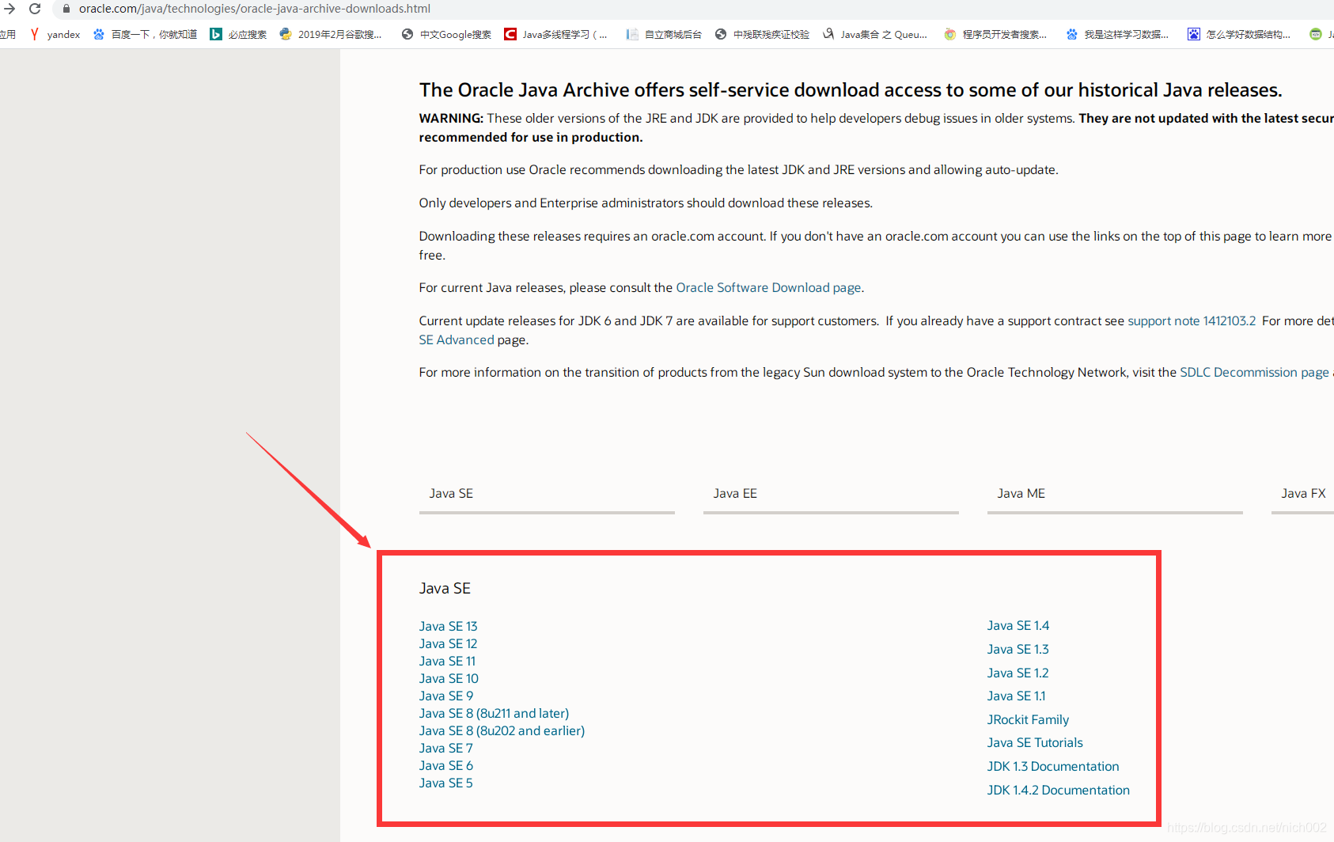Open the Java多线程学习 bookmark
1334x842 pixels.
555,34
